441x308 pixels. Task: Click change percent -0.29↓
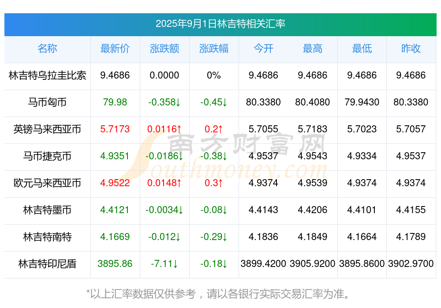[x=214, y=237]
